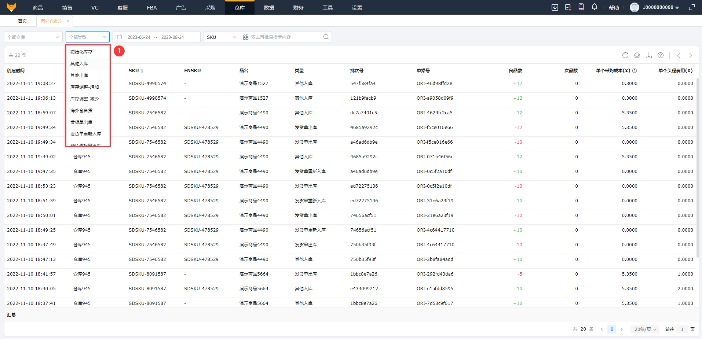Image resolution: width=702 pixels, height=339 pixels.
Task: Open table column settings hexagon icon
Action: [637, 55]
